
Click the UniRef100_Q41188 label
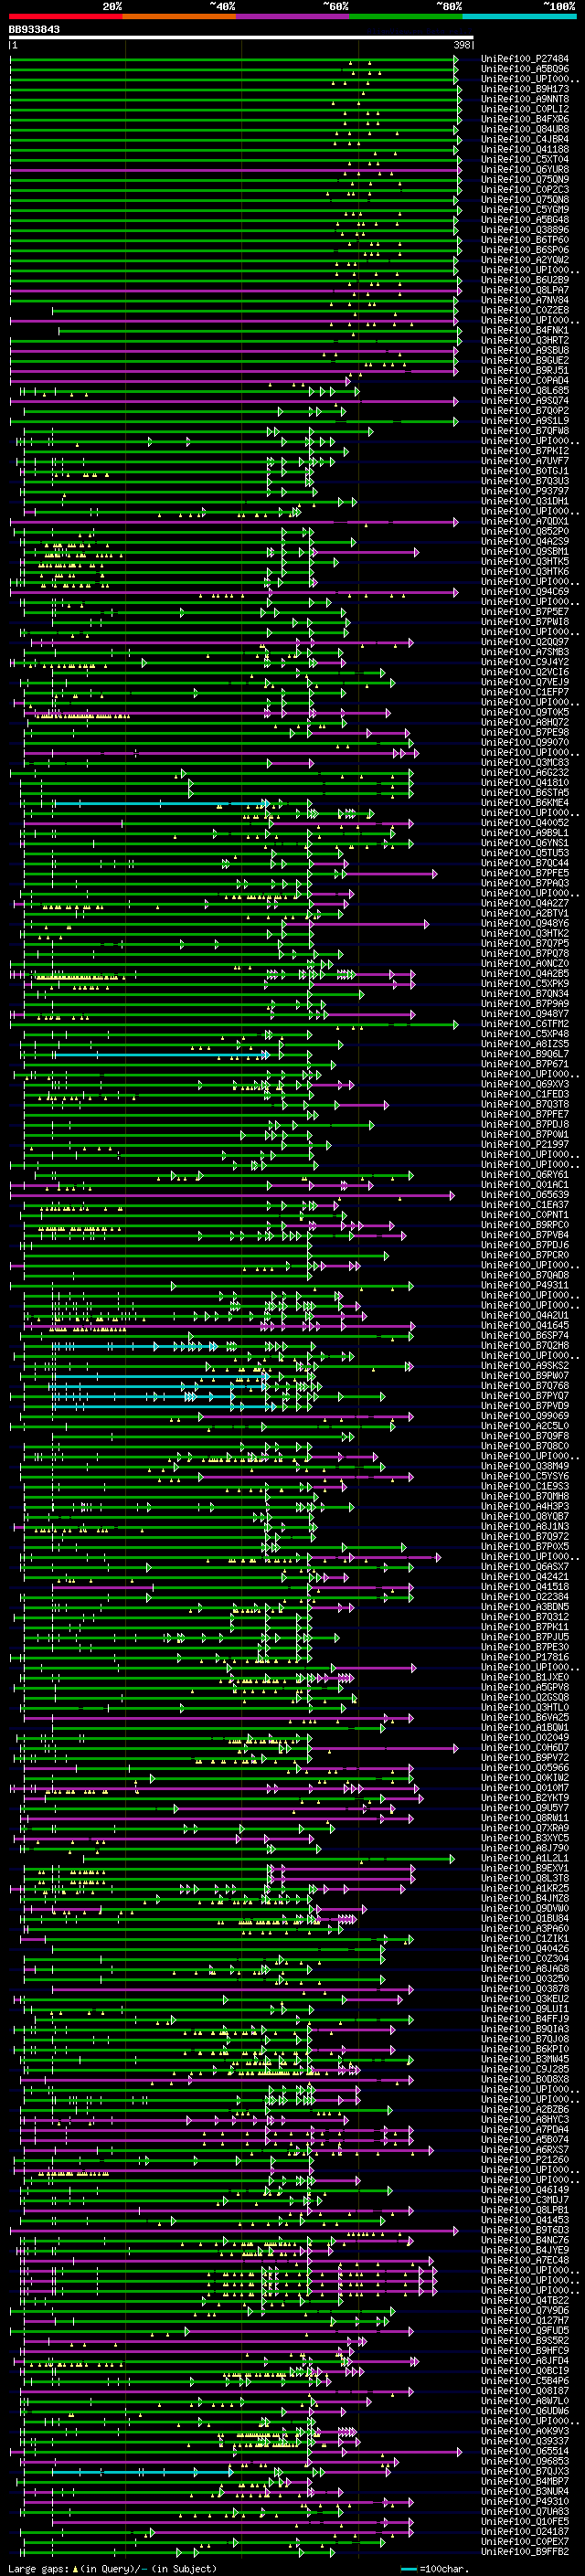click(x=524, y=149)
